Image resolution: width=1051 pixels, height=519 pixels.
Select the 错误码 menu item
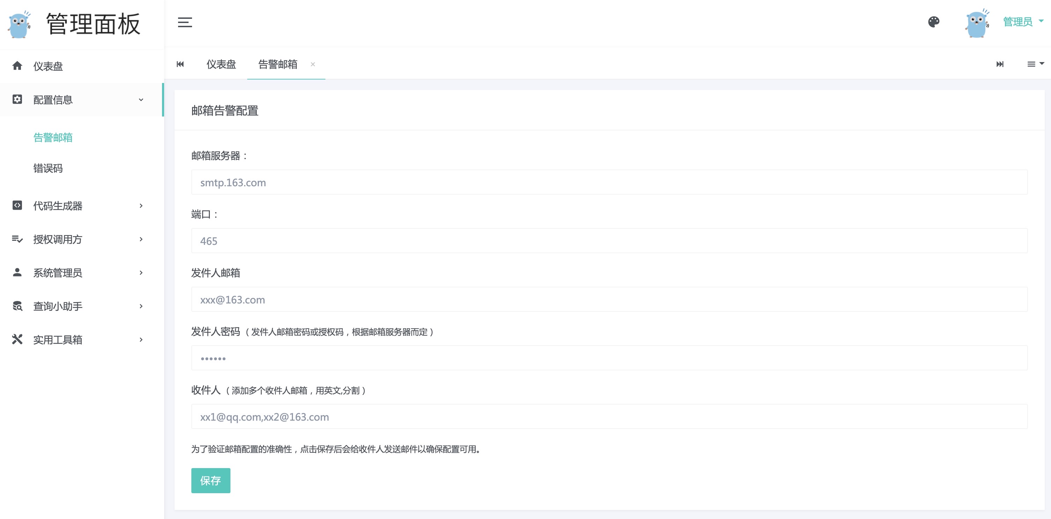(48, 168)
